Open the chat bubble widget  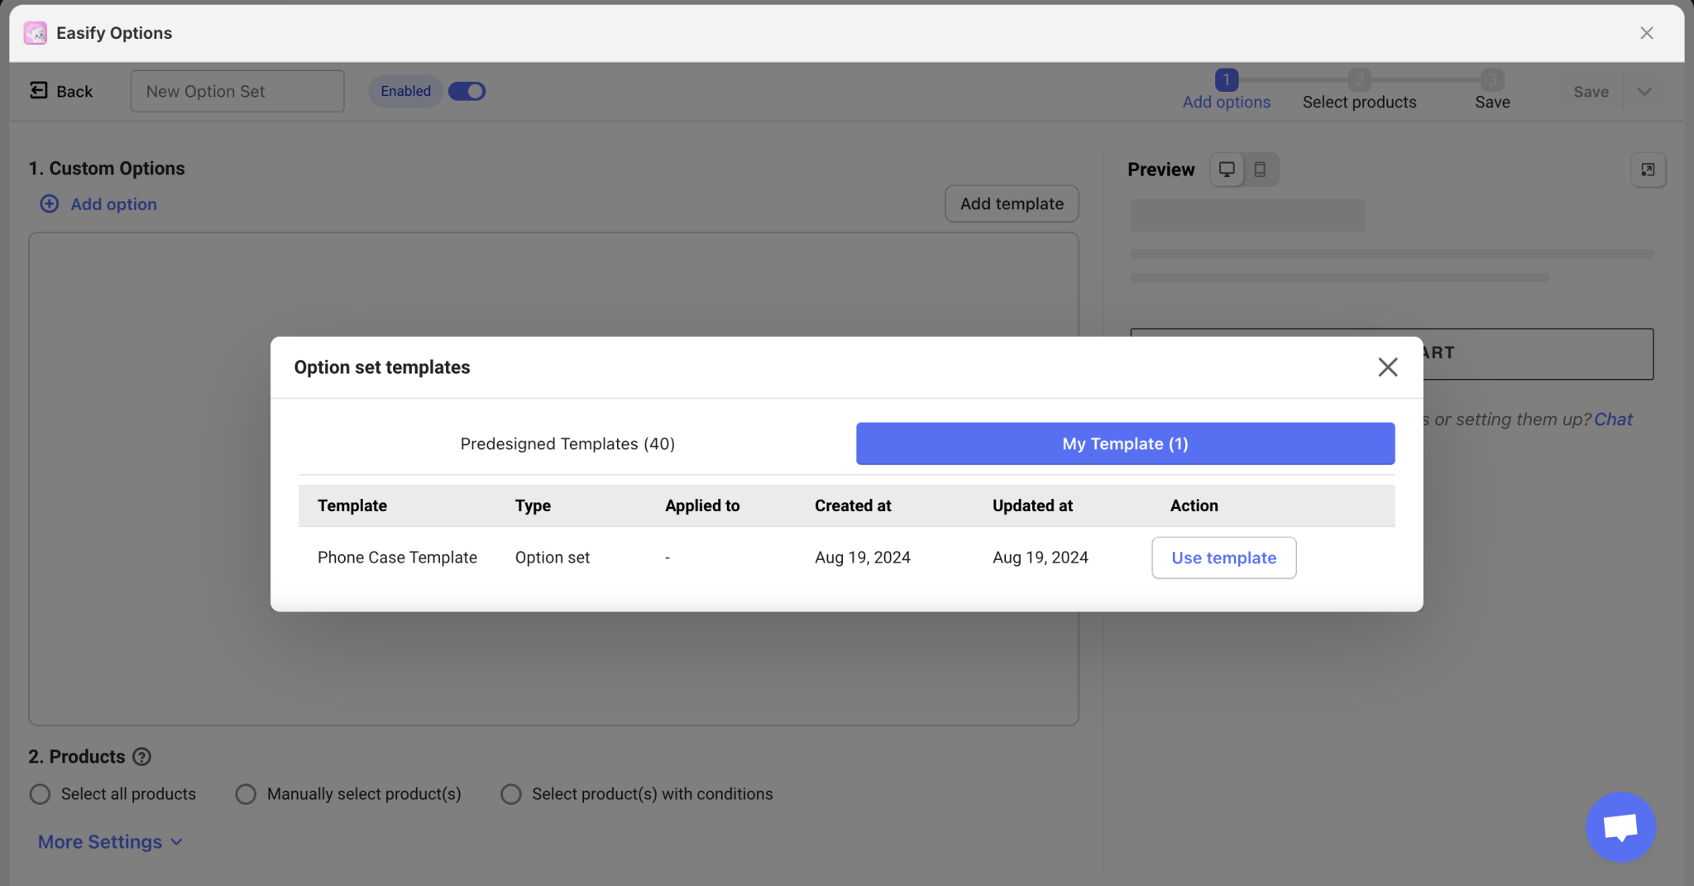click(x=1619, y=826)
